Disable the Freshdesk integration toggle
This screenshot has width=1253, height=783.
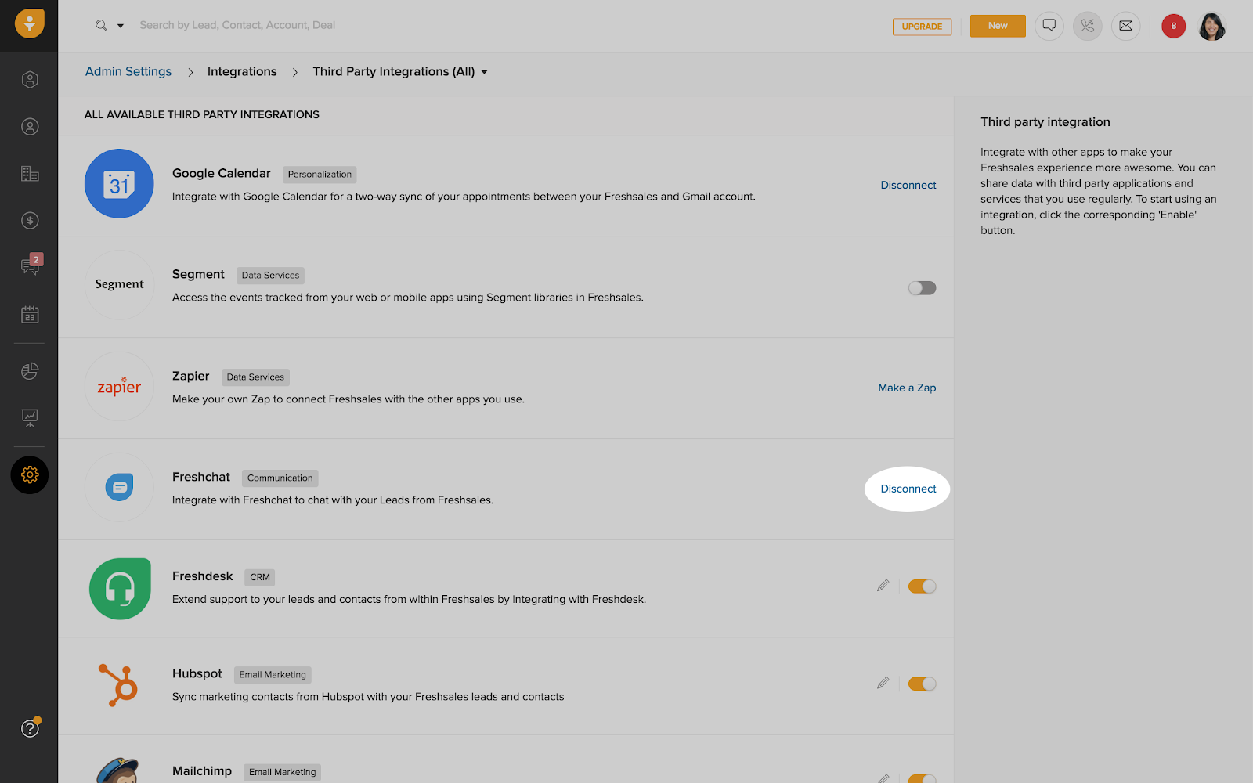click(x=922, y=586)
